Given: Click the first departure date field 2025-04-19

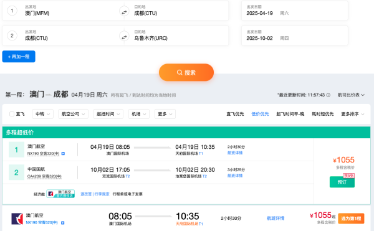Looking at the screenshot, I should coord(295,11).
